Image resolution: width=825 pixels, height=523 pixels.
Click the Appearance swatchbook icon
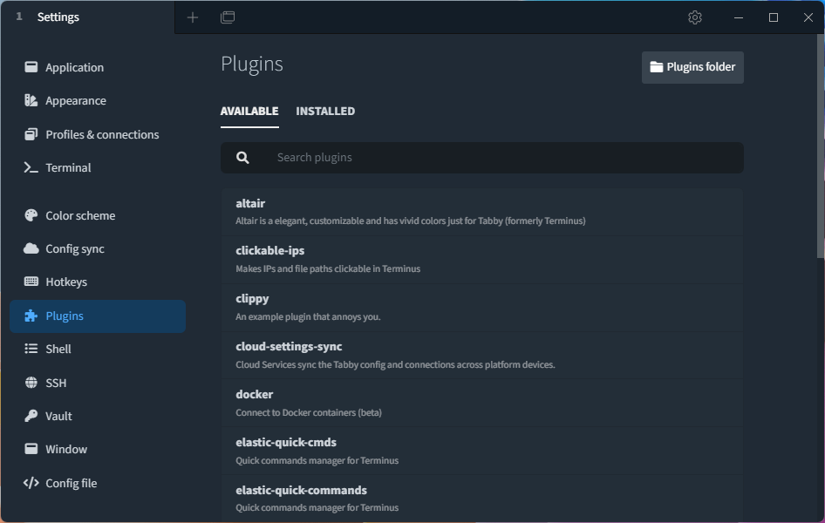[31, 100]
